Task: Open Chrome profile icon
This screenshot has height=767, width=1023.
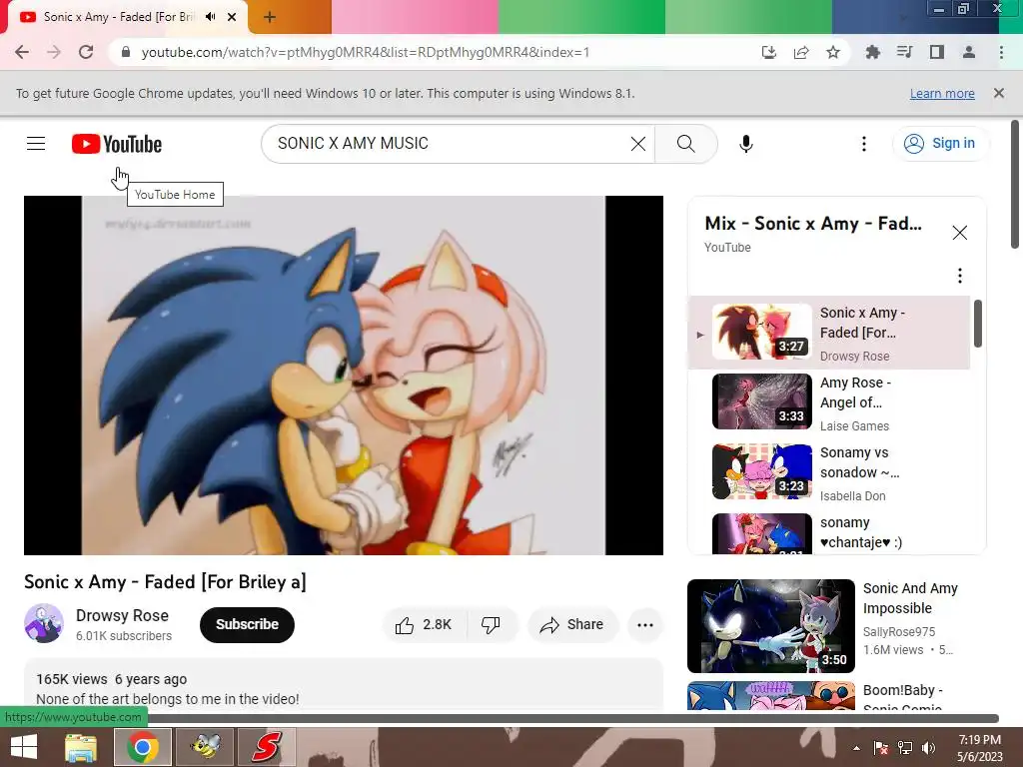Action: click(969, 52)
